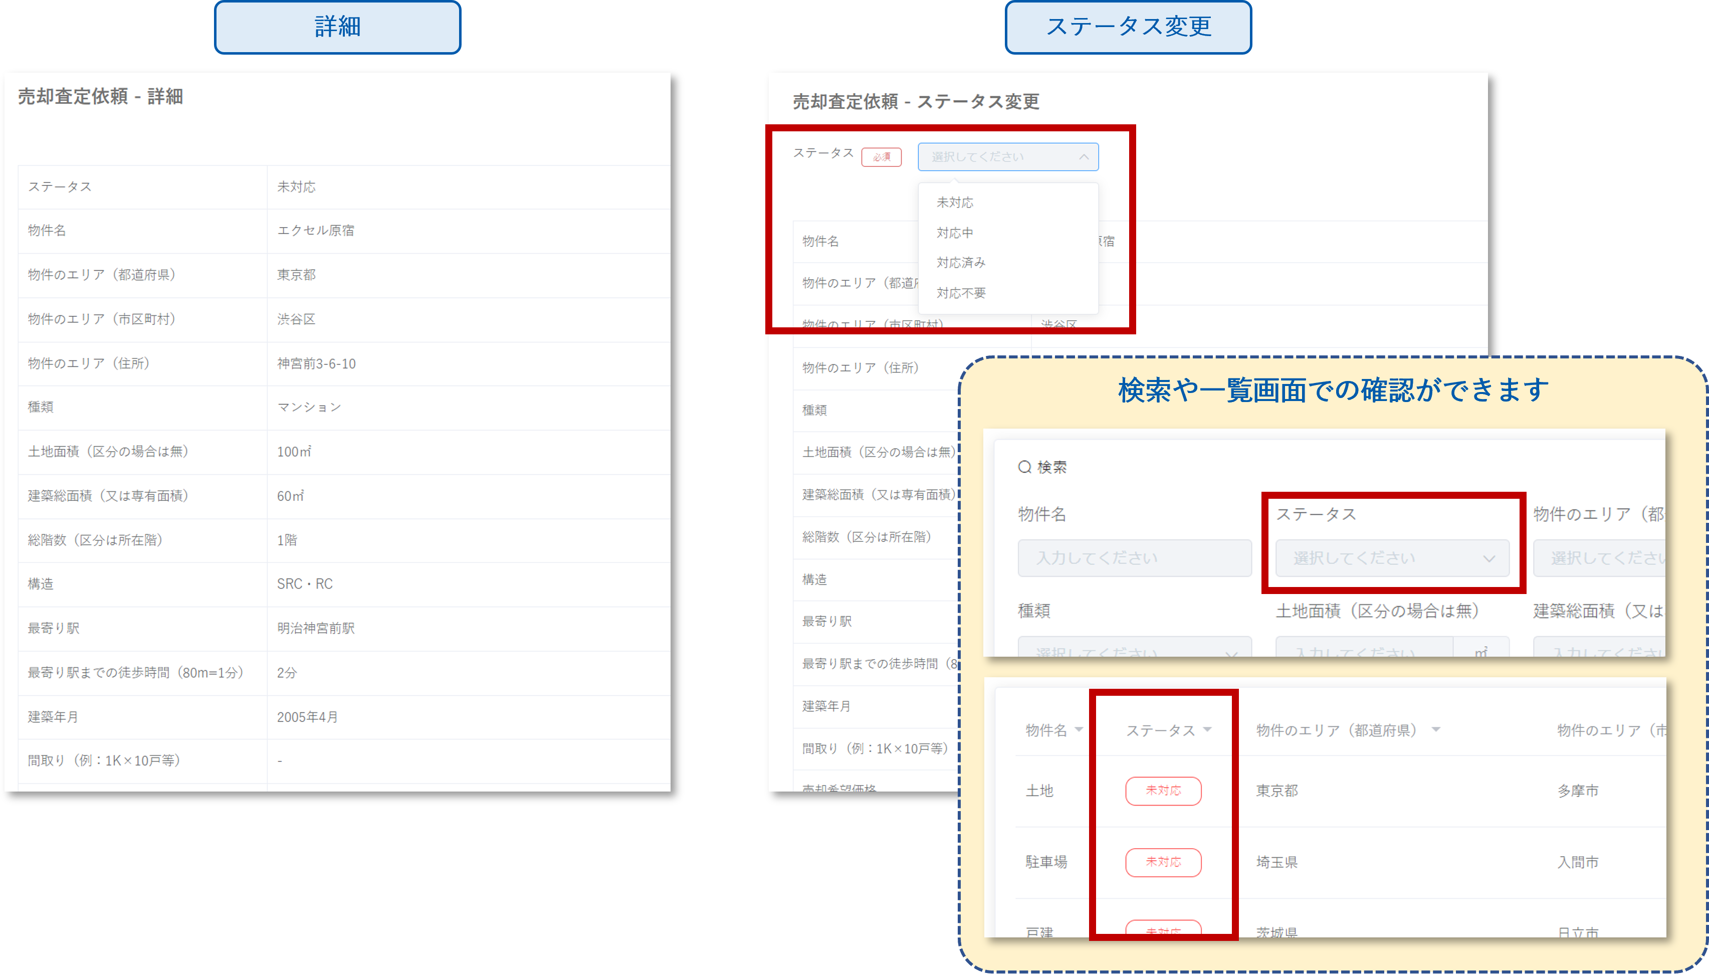Click 未対応 badge in 土地 row
Viewport: 1709px width, 974px height.
point(1163,791)
